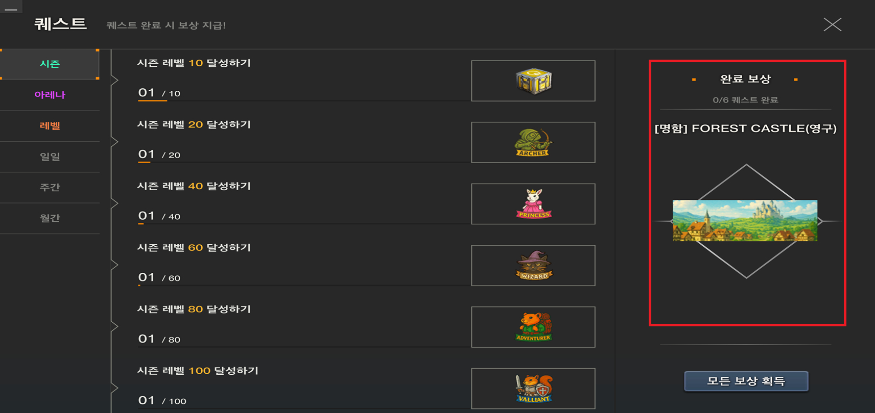Image resolution: width=875 pixels, height=413 pixels.
Task: Click the Forest Castle name card thumbnail
Action: click(x=745, y=221)
